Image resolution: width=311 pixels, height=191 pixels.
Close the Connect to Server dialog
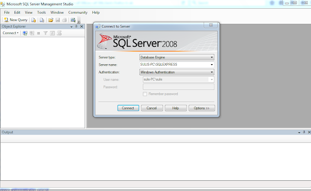(211, 25)
